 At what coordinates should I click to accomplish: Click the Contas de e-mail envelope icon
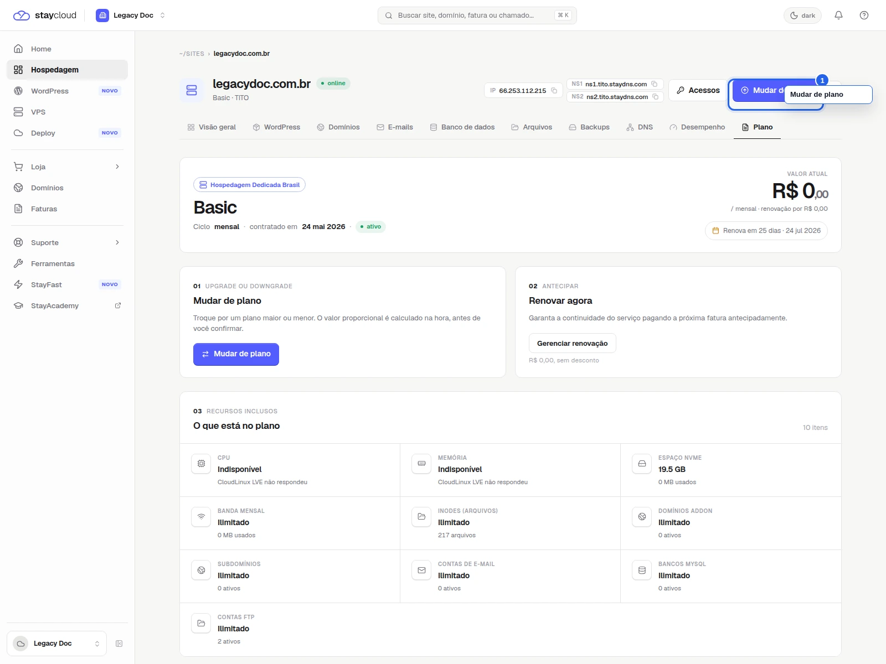point(421,570)
